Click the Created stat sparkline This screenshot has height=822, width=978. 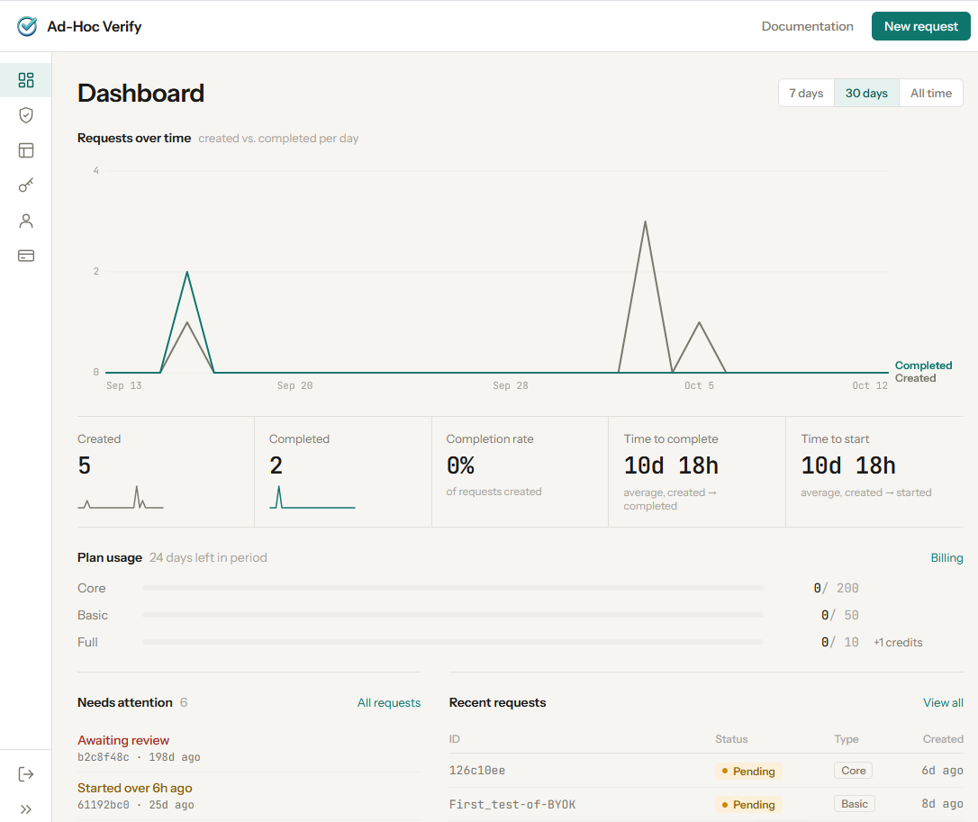(x=121, y=498)
